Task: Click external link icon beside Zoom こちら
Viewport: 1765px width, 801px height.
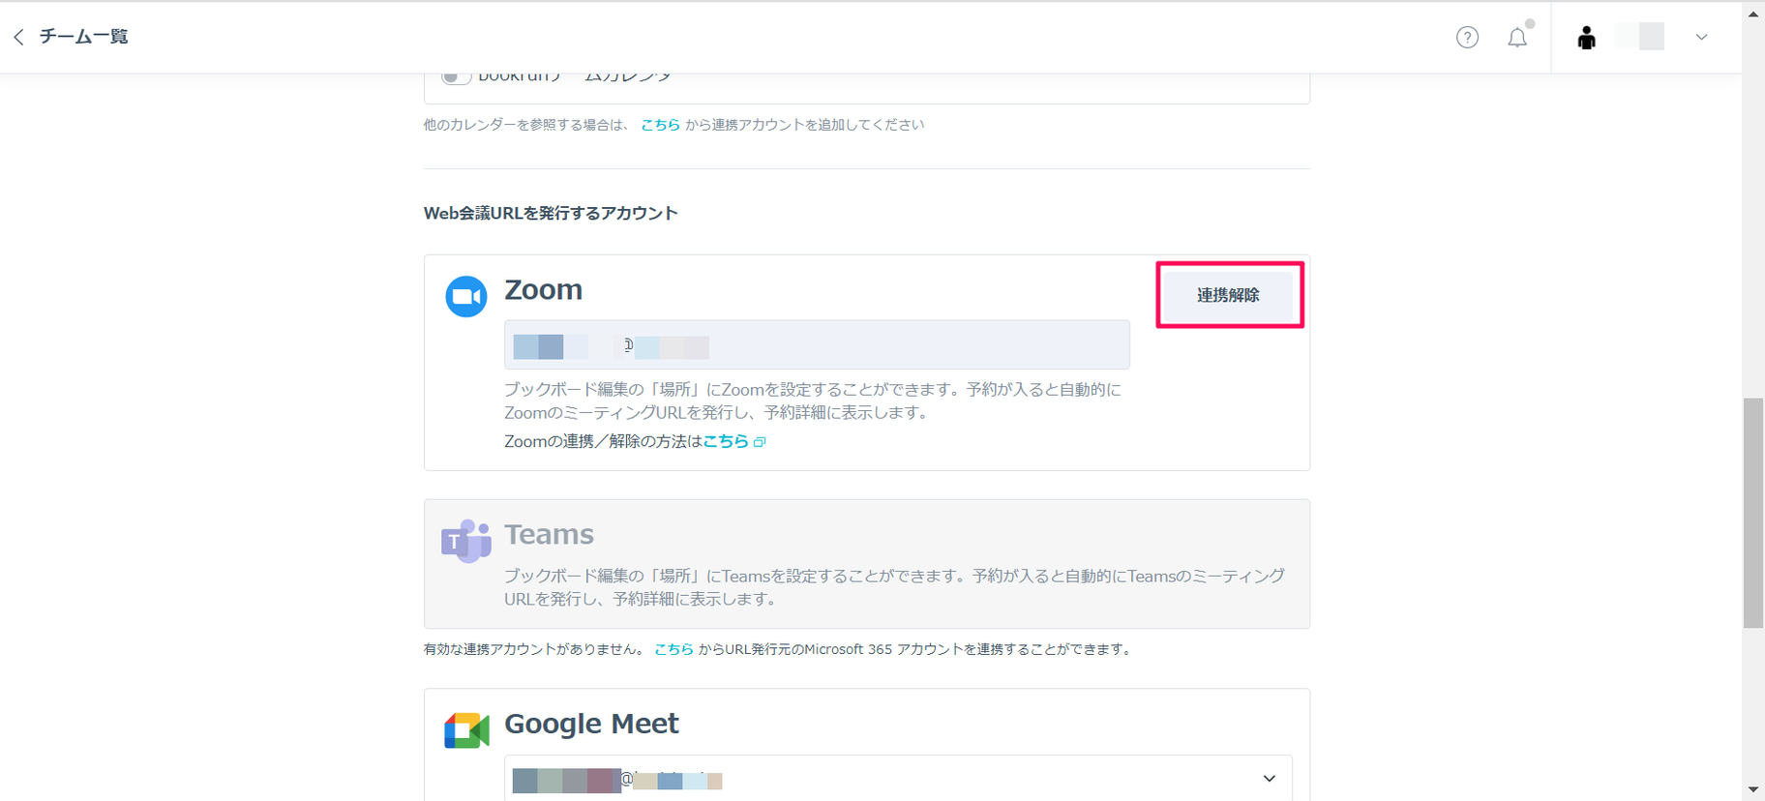Action: pyautogui.click(x=760, y=442)
